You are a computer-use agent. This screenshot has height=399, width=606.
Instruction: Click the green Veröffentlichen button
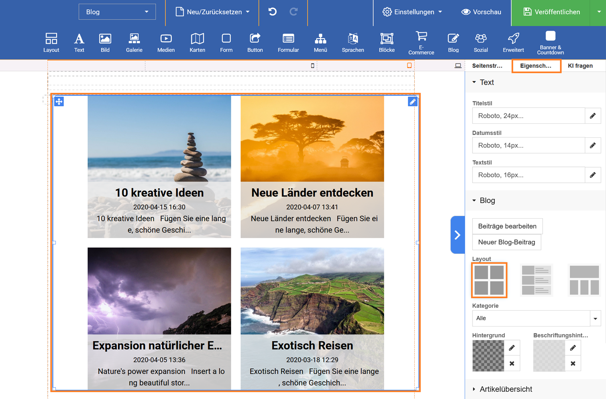551,12
